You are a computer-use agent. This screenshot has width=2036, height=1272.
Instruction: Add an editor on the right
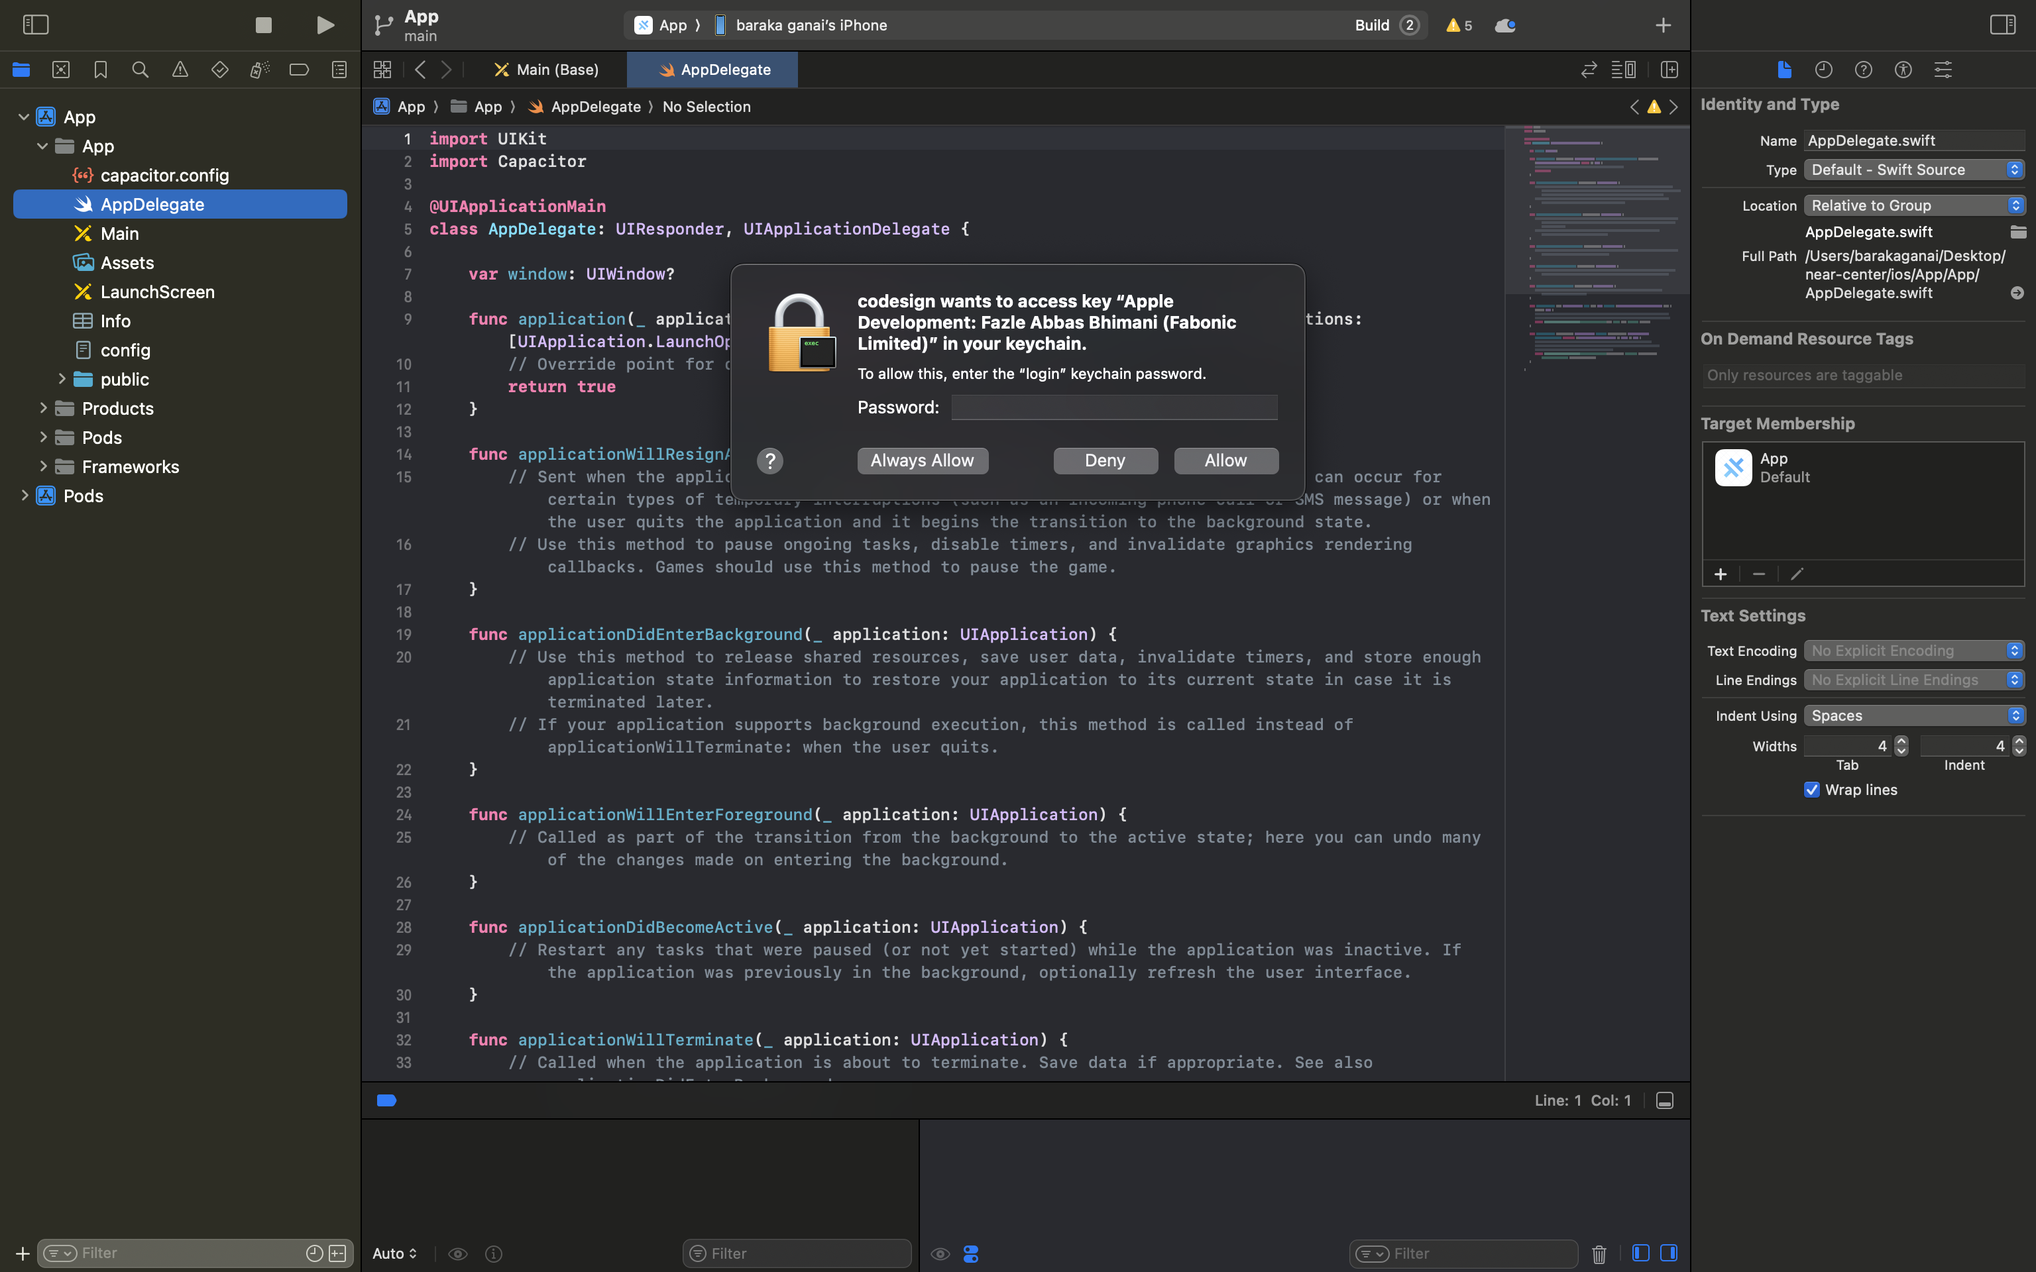tap(1669, 70)
